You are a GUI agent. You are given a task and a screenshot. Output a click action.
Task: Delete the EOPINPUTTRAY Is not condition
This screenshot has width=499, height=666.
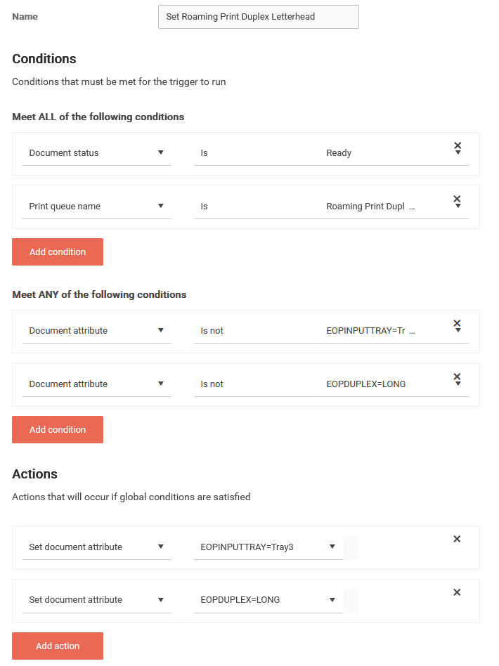pos(457,323)
